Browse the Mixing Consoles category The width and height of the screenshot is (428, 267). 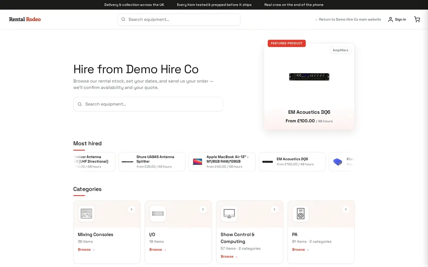point(86,250)
